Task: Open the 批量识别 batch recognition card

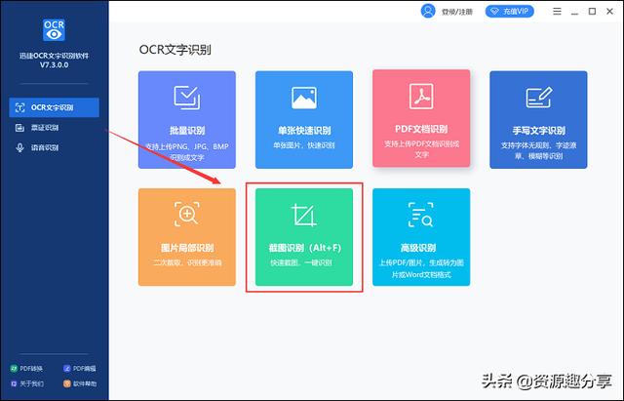Action: tap(186, 119)
